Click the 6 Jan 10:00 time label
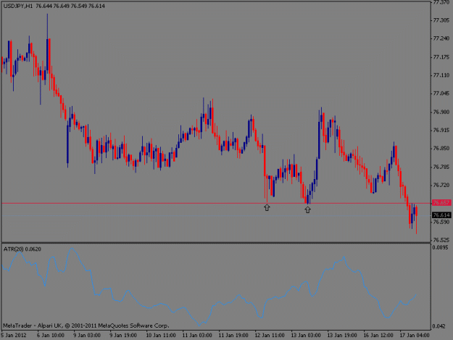 50,335
